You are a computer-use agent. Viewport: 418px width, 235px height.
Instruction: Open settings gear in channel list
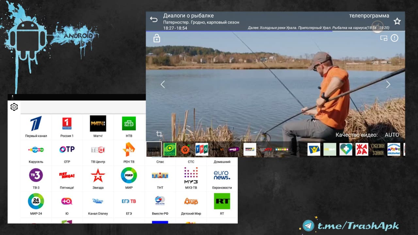(14, 107)
